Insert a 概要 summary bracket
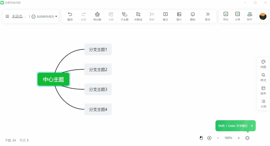Screen dimensions: 270x146 (152, 16)
